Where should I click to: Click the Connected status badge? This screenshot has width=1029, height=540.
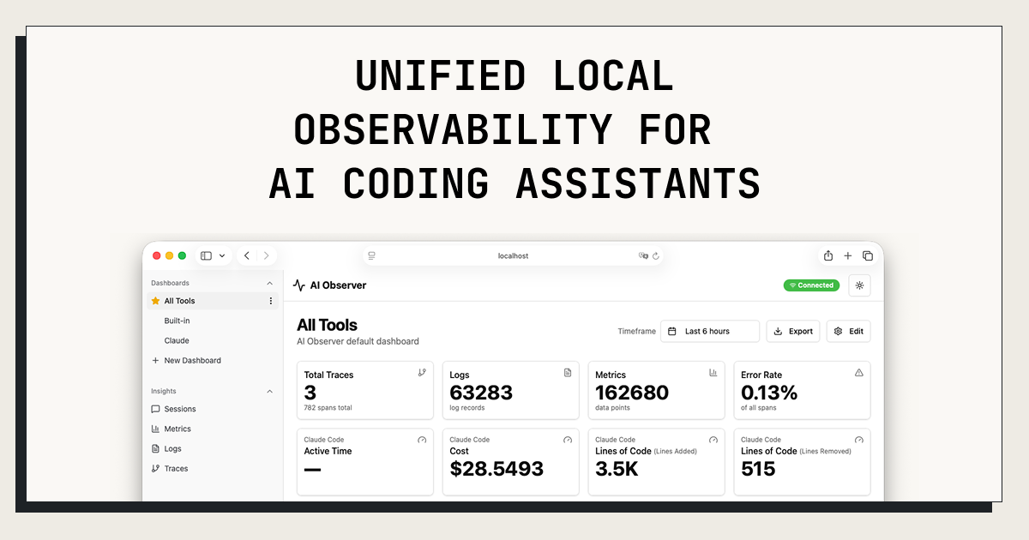(x=811, y=285)
